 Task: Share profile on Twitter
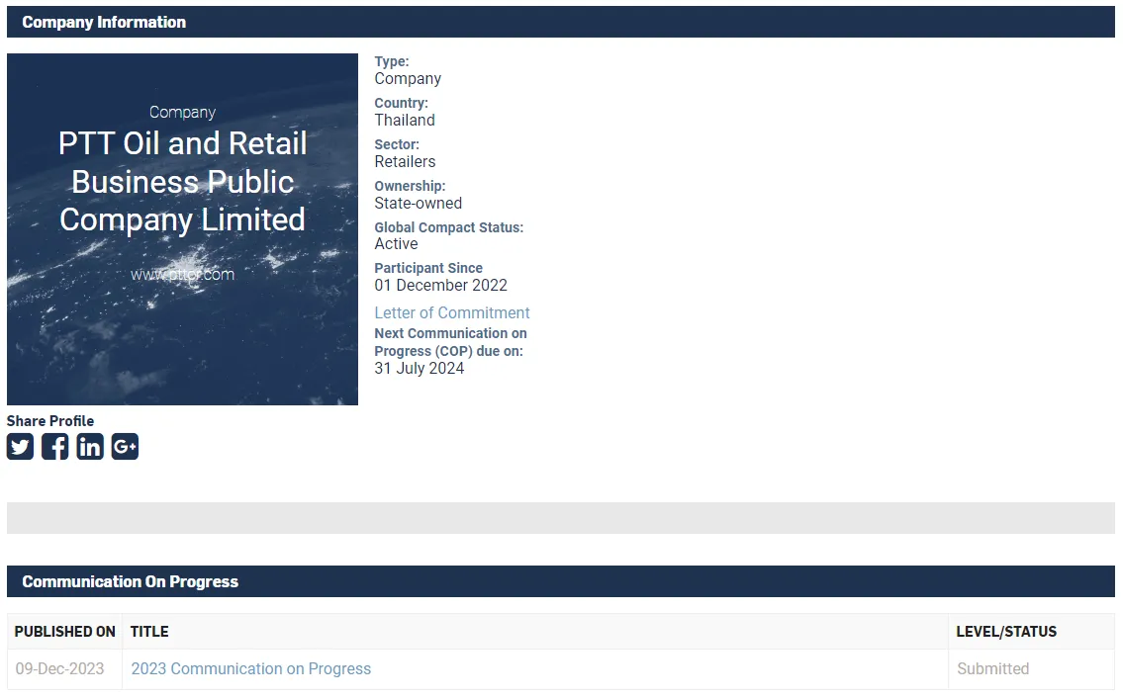point(20,447)
